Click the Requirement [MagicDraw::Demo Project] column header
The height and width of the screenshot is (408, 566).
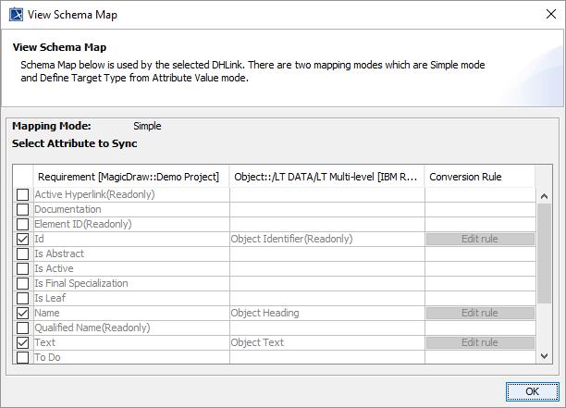coord(130,176)
